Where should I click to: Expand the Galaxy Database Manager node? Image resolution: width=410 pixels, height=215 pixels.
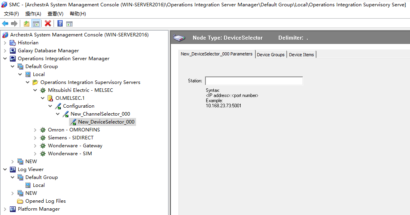click(x=5, y=51)
